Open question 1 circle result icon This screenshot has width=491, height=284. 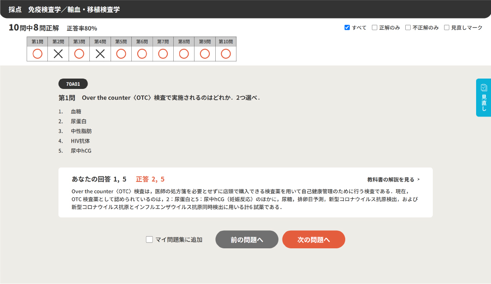tap(37, 54)
